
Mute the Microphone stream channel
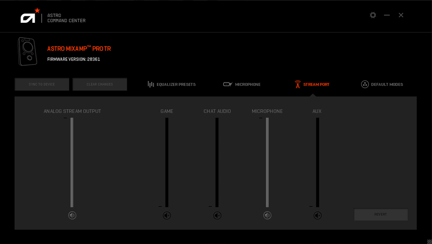[x=268, y=215]
